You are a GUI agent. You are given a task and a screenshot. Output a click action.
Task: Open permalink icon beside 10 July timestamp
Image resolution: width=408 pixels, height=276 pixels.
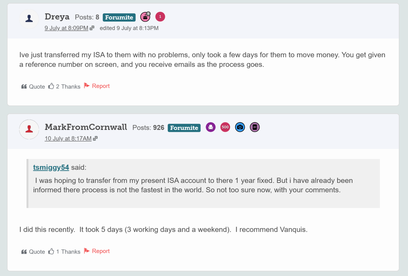95,138
